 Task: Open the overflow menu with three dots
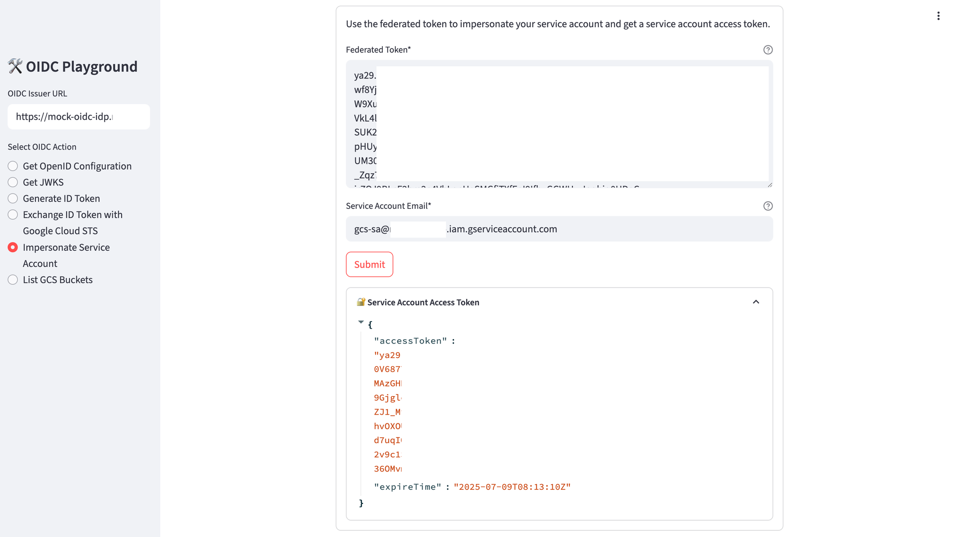[x=938, y=16]
